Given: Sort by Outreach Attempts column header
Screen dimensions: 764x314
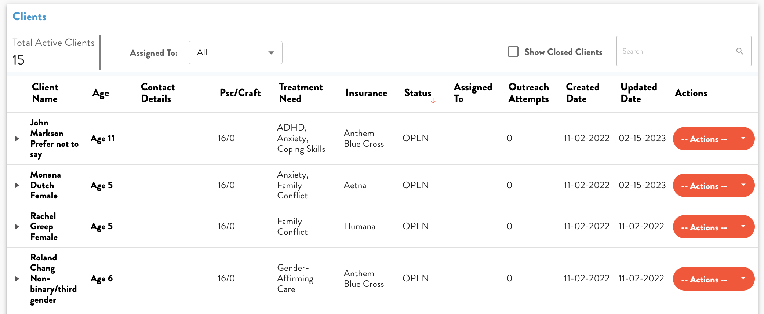Looking at the screenshot, I should [529, 93].
